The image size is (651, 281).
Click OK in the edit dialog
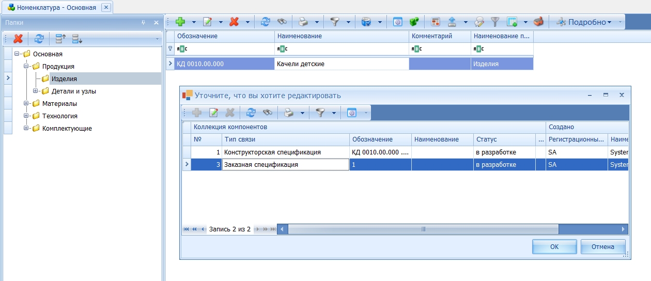coord(554,246)
